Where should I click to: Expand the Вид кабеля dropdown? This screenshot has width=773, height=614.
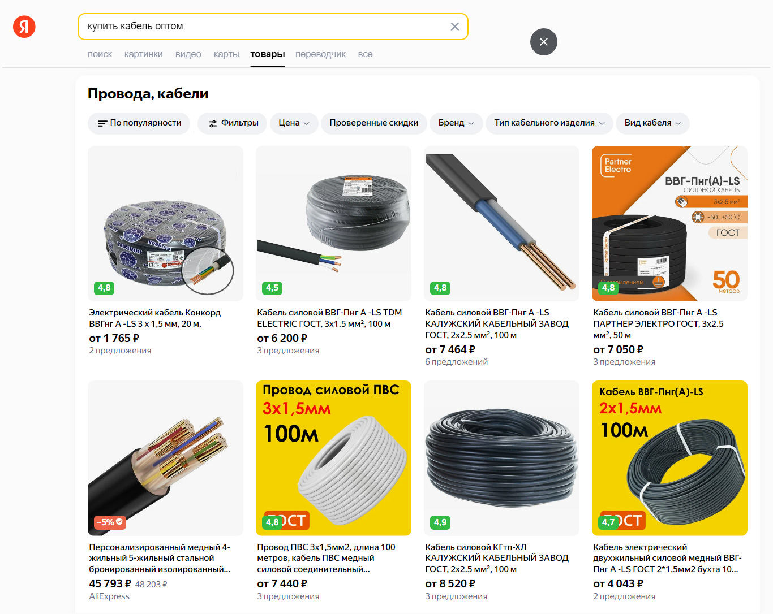[652, 123]
